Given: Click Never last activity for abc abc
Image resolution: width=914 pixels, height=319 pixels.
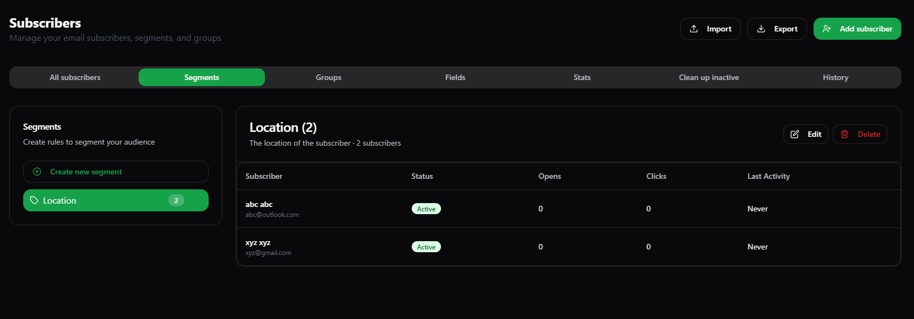Looking at the screenshot, I should coord(758,209).
